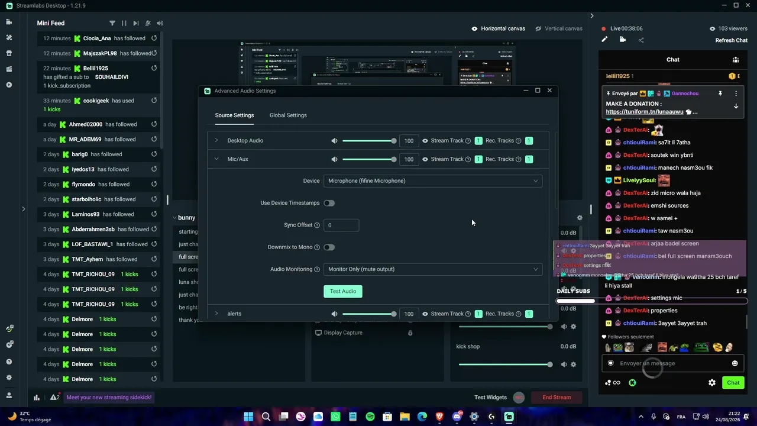The height and width of the screenshot is (426, 757).
Task: Toggle alerts Rec. Tracks 1
Action: pyautogui.click(x=529, y=314)
